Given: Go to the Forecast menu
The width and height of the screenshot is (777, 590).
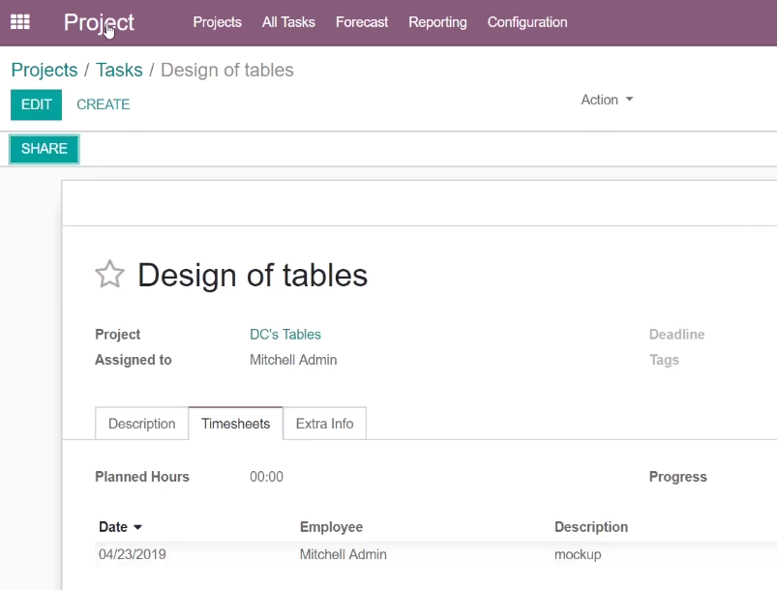Looking at the screenshot, I should pos(362,22).
